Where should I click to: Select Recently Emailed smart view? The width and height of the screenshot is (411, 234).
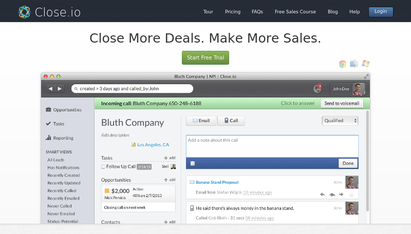pyautogui.click(x=63, y=199)
